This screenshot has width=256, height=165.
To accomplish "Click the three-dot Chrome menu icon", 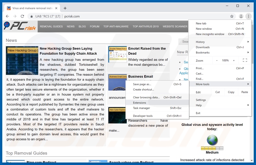I will [249, 16].
